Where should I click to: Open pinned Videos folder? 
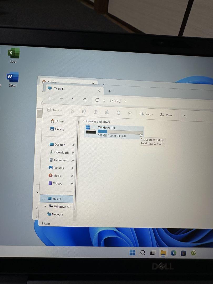tap(55, 183)
